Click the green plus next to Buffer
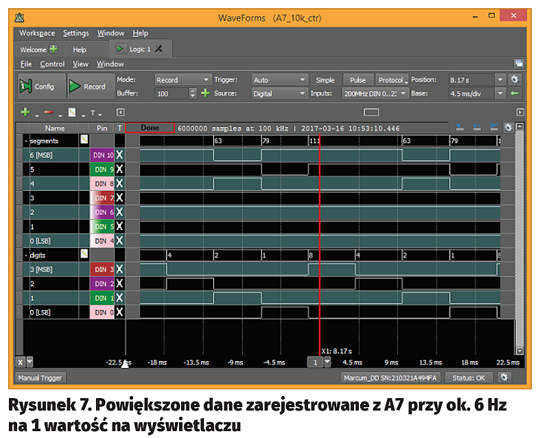Screen dimensions: 540x438 pos(204,93)
